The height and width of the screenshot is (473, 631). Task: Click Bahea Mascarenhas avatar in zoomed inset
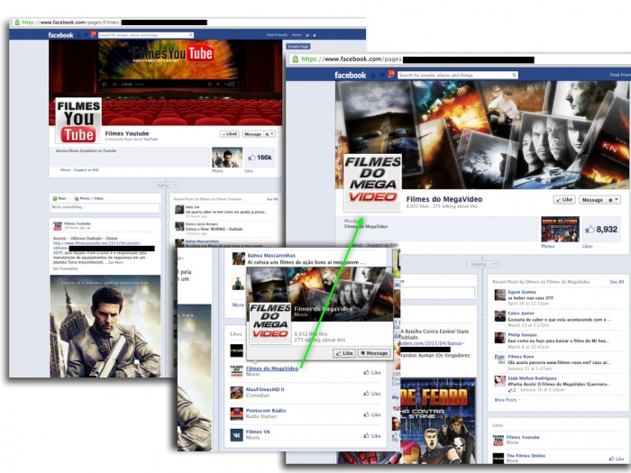click(x=238, y=259)
